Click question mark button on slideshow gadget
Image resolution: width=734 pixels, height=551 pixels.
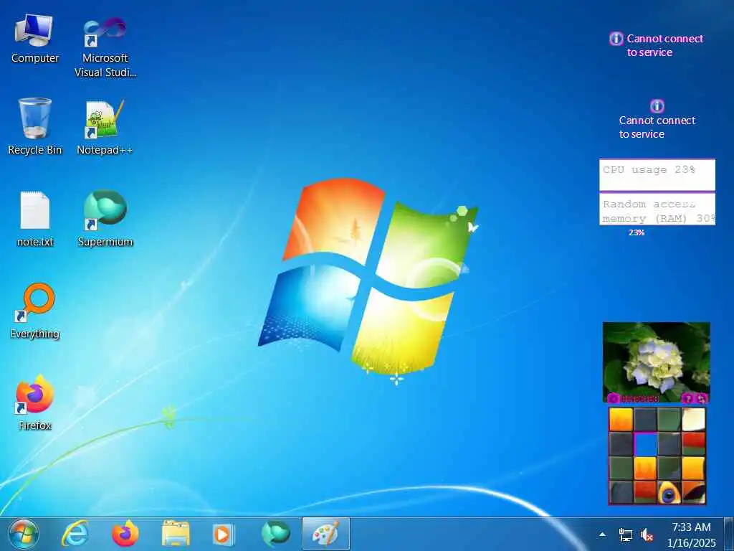point(687,399)
